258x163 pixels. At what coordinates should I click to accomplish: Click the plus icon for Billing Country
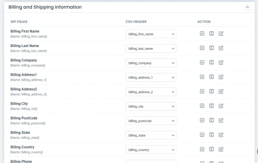[202, 149]
